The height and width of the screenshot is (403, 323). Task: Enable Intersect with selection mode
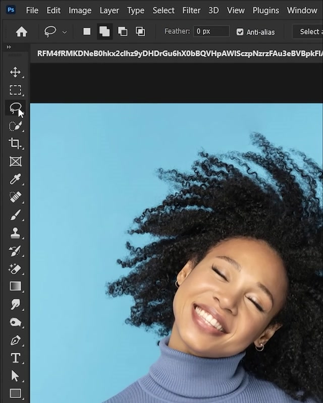pyautogui.click(x=140, y=32)
